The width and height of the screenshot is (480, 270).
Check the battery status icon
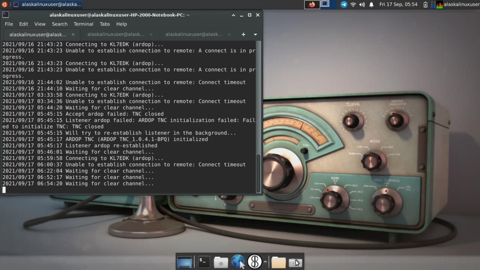(426, 5)
